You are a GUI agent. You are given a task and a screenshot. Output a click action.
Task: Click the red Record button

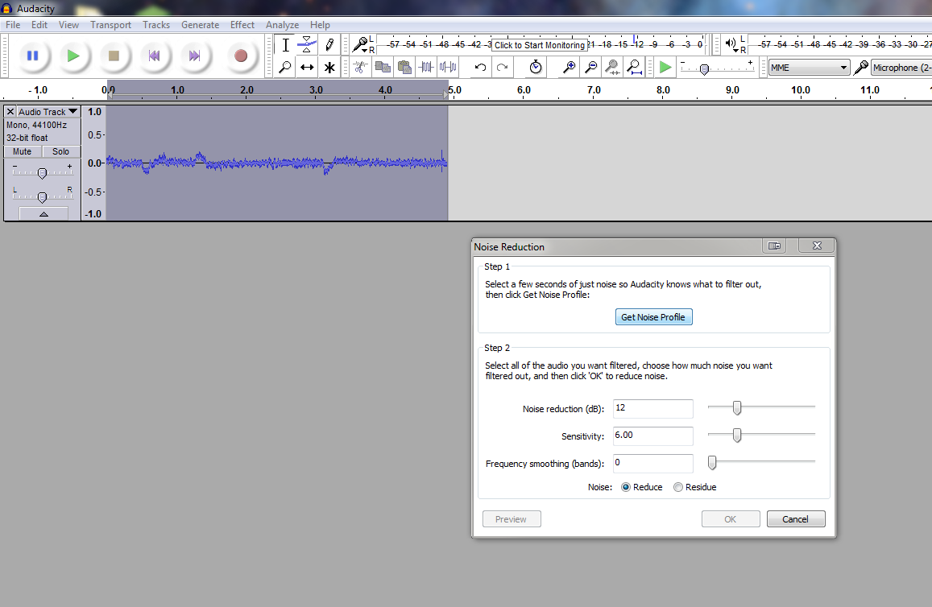point(241,56)
